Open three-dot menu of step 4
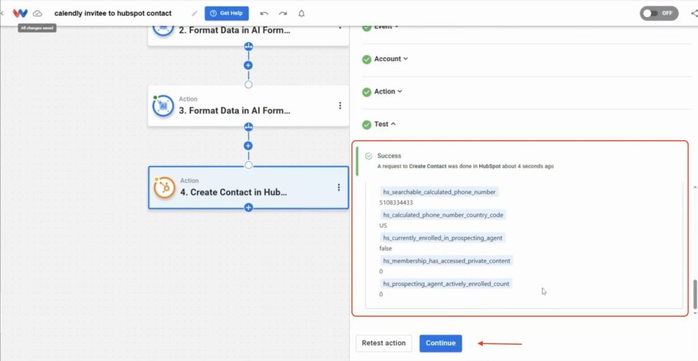698x361 pixels. (x=339, y=187)
